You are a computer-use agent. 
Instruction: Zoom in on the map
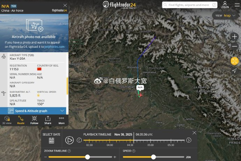click(234, 37)
